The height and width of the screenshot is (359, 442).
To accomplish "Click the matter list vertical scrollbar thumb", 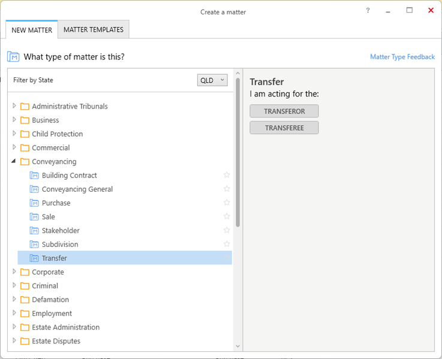I will click(x=238, y=152).
